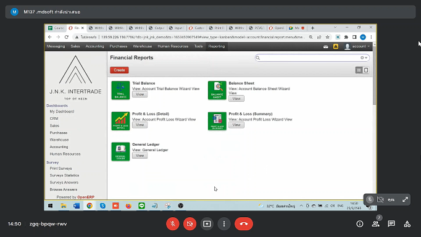Click the Financial Reports search field
The image size is (421, 237).
pyautogui.click(x=312, y=57)
